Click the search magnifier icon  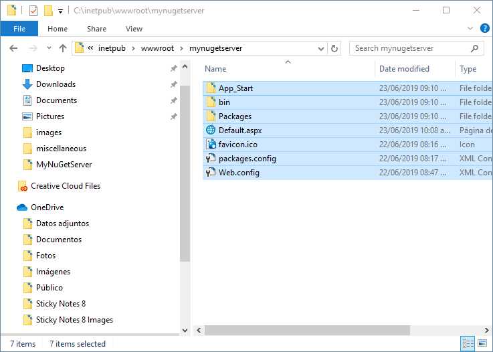tap(475, 48)
